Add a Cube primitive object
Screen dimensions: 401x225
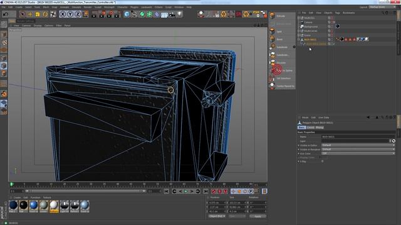coord(127,14)
